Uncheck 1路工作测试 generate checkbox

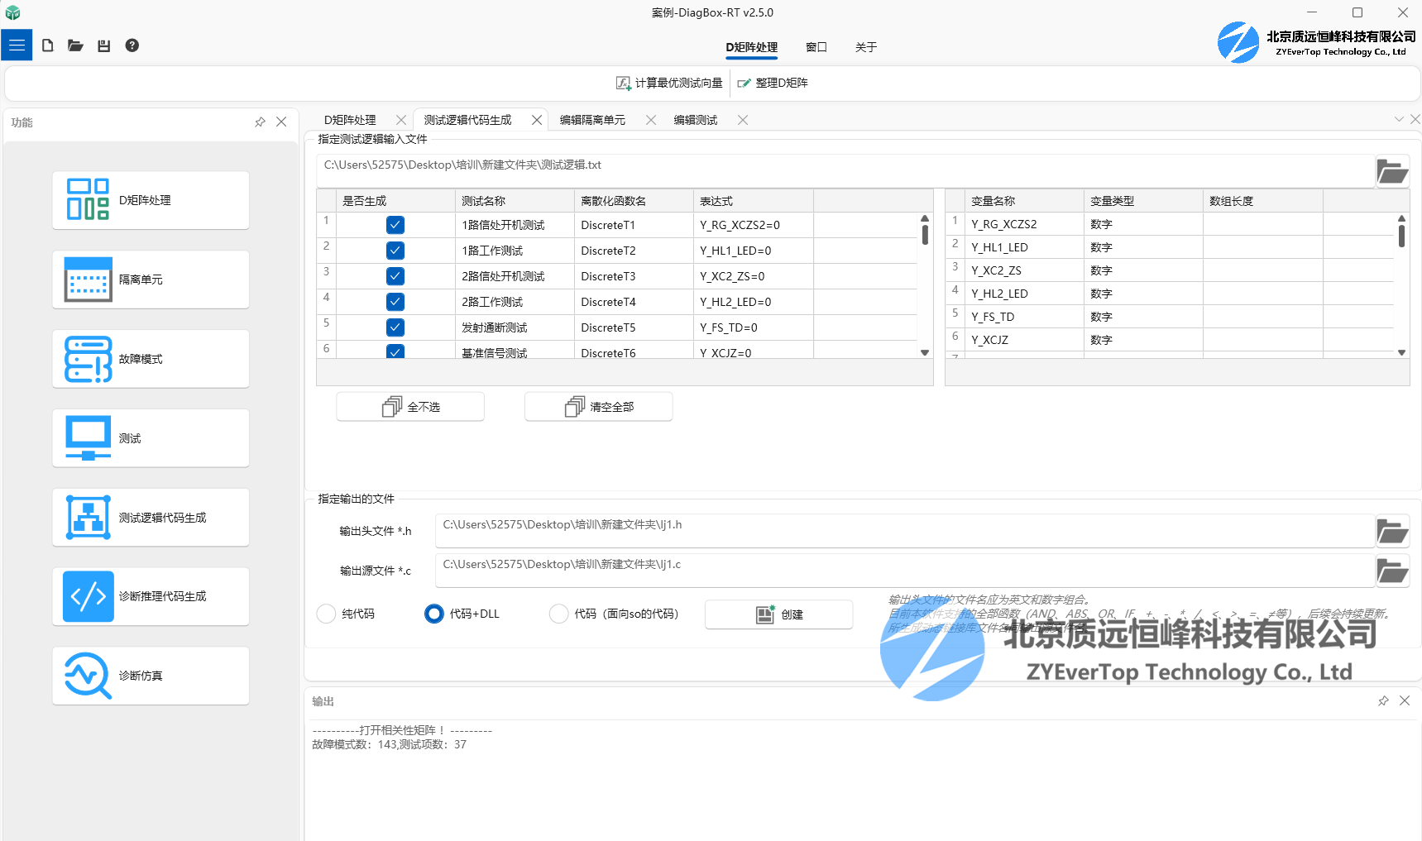(395, 251)
